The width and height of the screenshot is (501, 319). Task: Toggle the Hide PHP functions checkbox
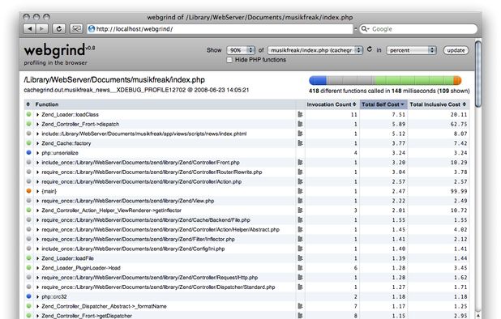click(229, 60)
